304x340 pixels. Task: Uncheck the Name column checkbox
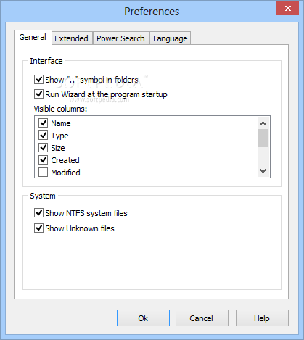[43, 123]
